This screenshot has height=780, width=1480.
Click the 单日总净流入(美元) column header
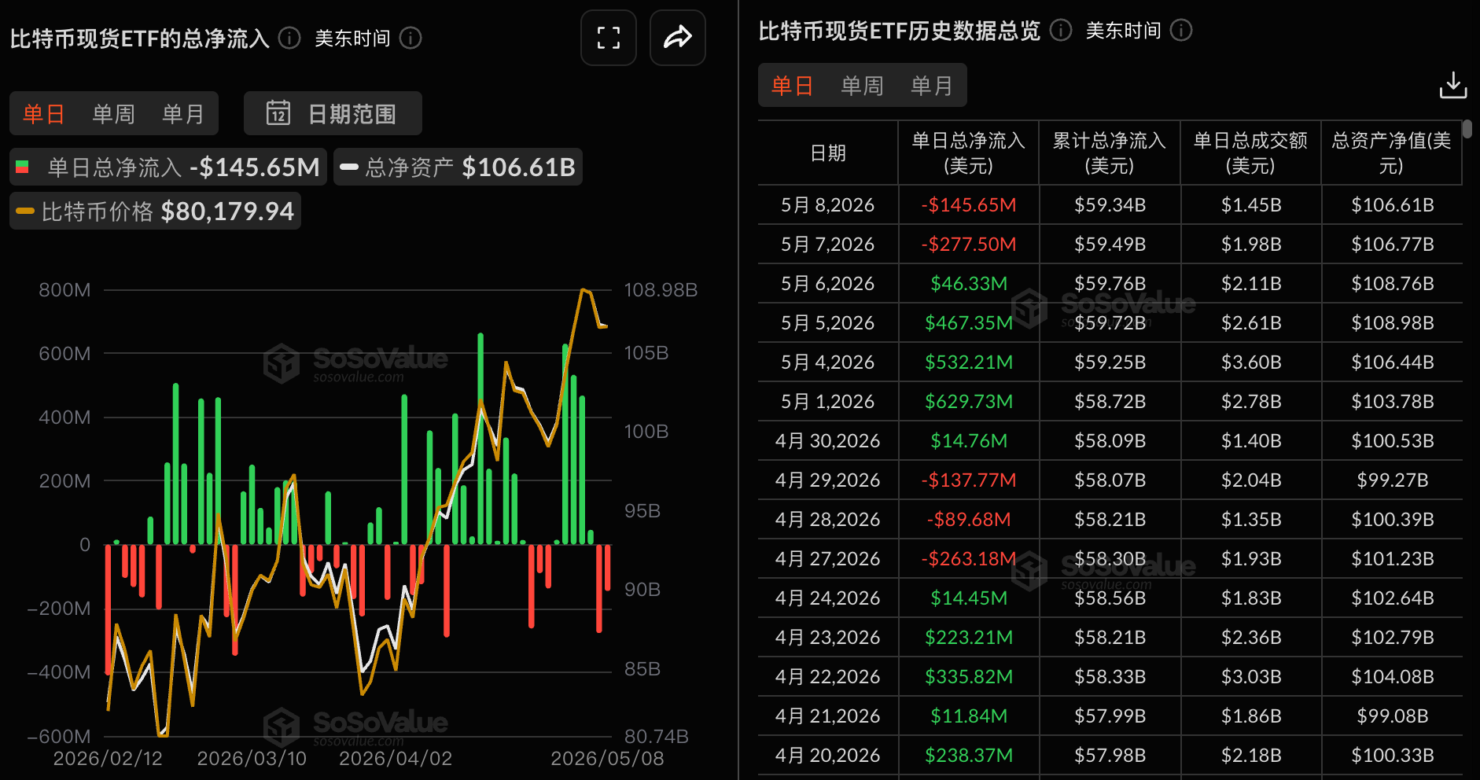click(x=968, y=153)
